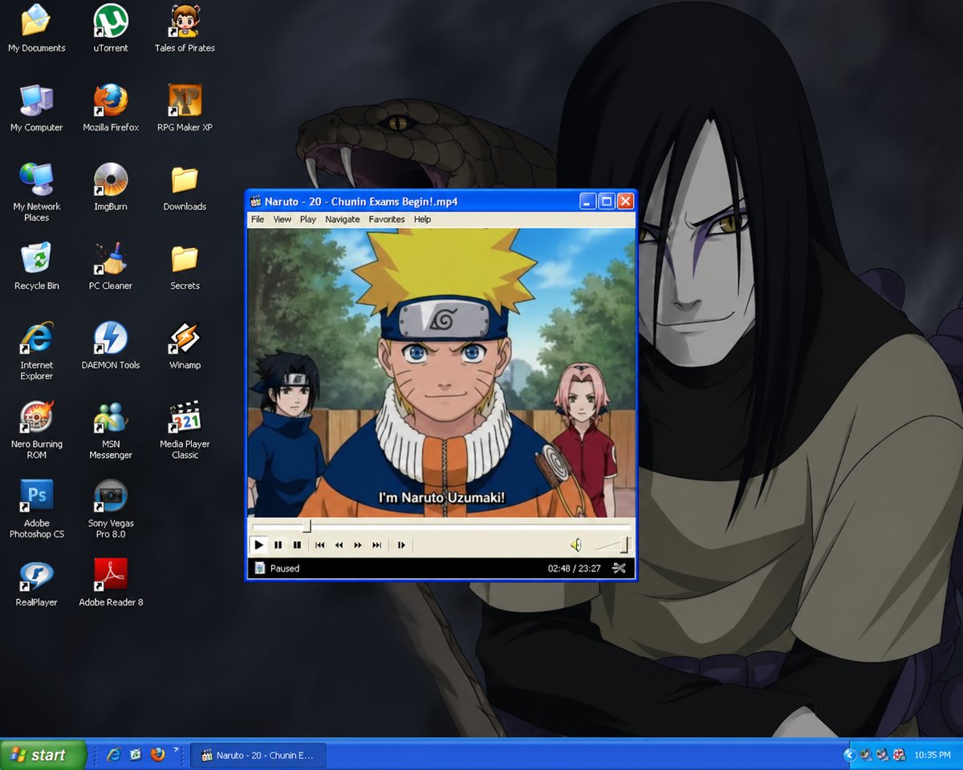Click the Stop button beside Pause
Image resolution: width=963 pixels, height=770 pixels.
click(x=297, y=545)
